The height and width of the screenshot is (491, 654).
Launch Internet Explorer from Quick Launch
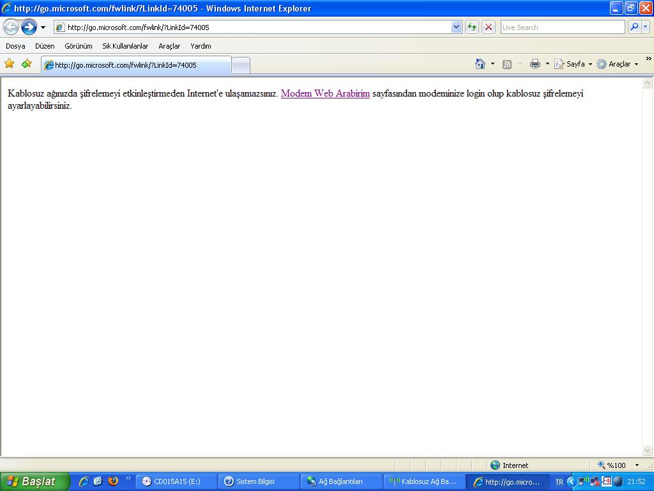[84, 481]
